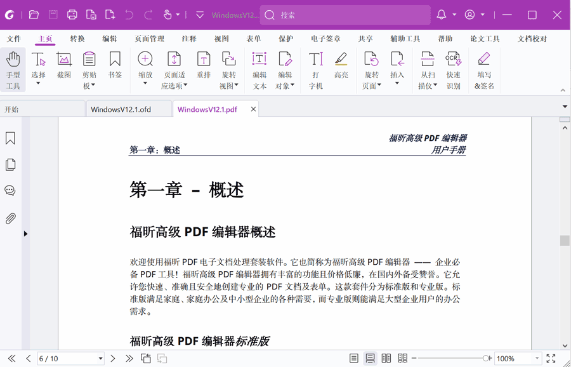The height and width of the screenshot is (367, 571).
Task: Click Rotate View (旋转视图)
Action: point(228,70)
